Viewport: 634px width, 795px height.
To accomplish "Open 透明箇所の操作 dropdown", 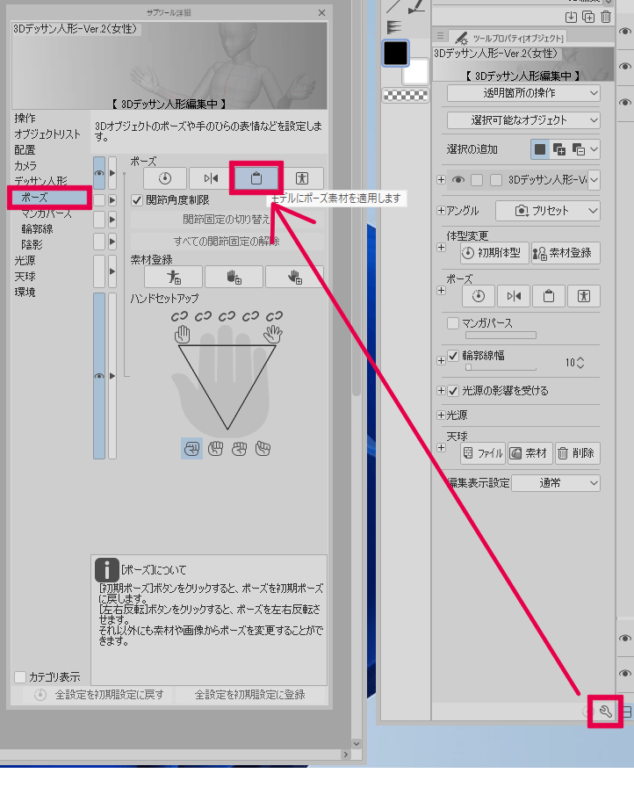I will click(x=523, y=93).
